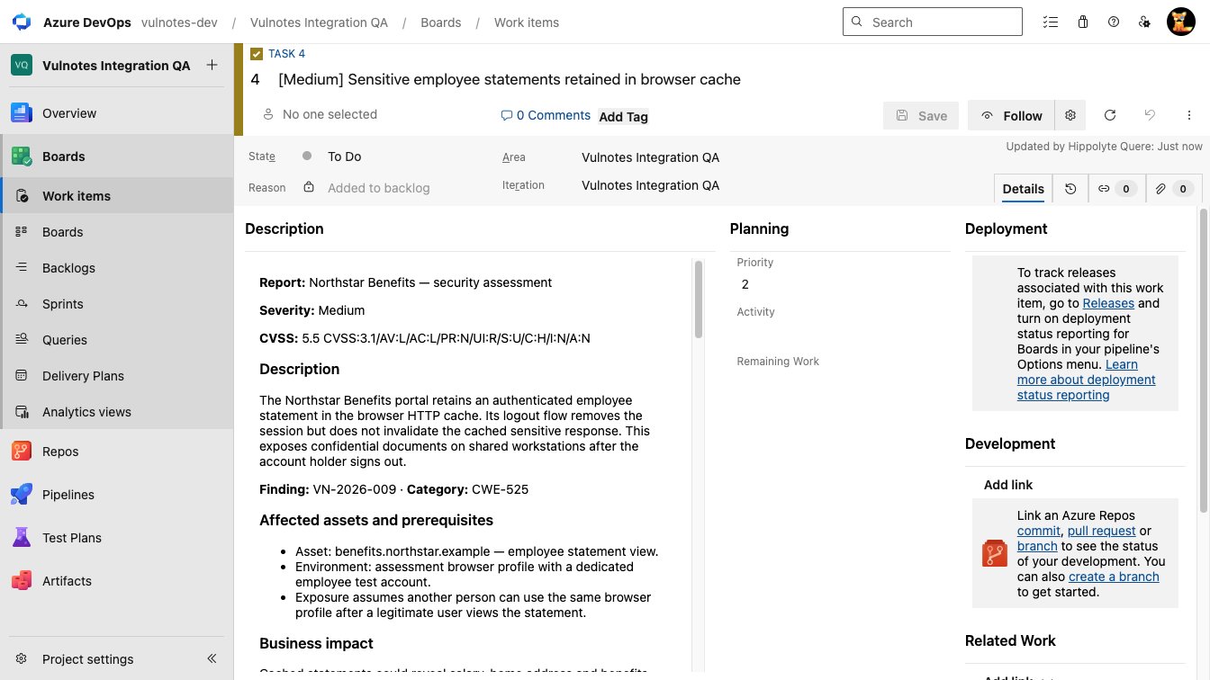The height and width of the screenshot is (680, 1210).
Task: Open the work items checklist header icon
Action: (1050, 22)
